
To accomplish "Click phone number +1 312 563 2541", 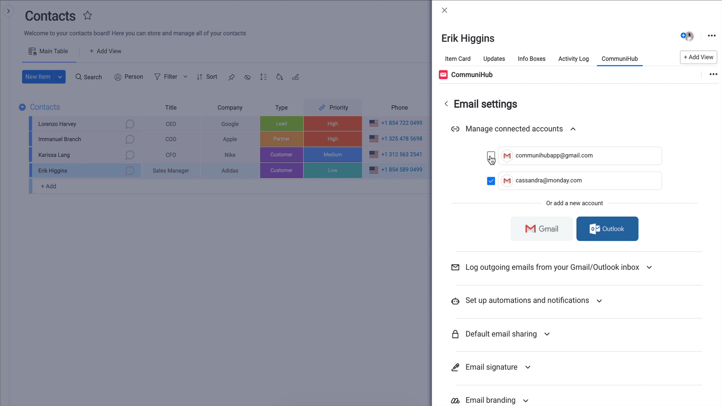I will click(402, 155).
